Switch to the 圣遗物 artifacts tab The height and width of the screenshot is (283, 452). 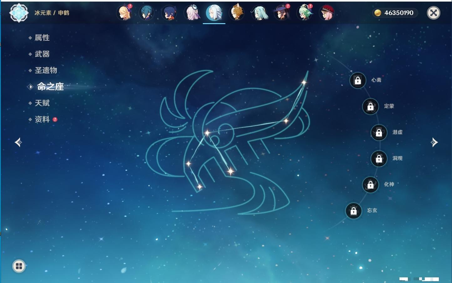coord(46,70)
